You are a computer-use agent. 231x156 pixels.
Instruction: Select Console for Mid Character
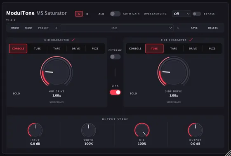tap(18, 49)
